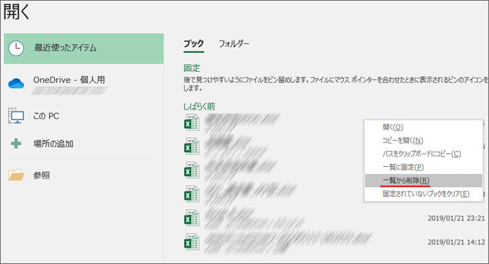Click the Browse folder icon

click(16, 175)
